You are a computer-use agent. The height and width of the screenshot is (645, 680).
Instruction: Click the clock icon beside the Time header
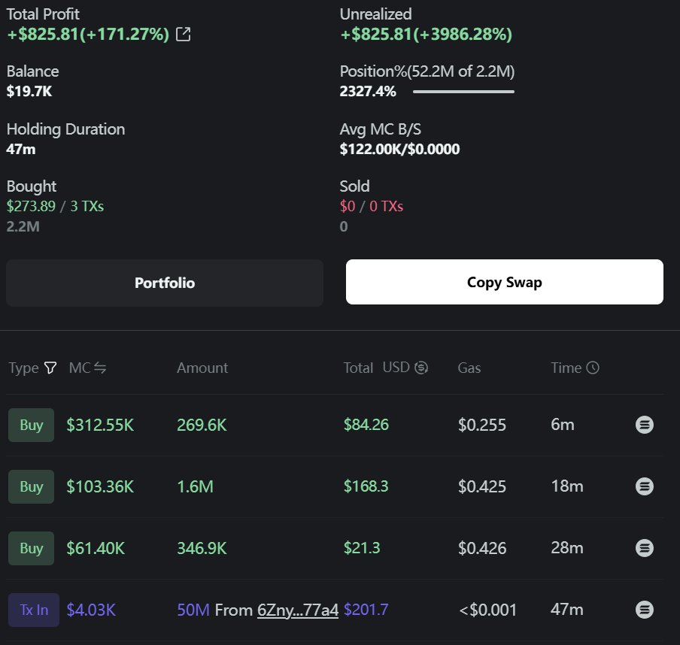[x=593, y=368]
